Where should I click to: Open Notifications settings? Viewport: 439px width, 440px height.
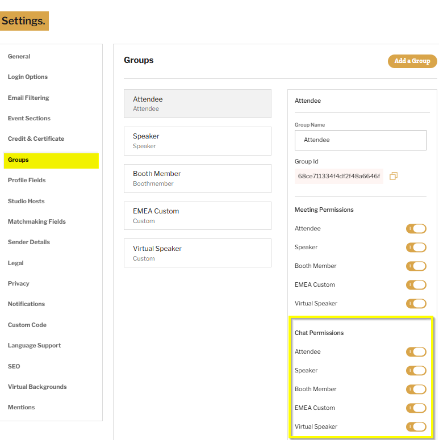coord(26,304)
